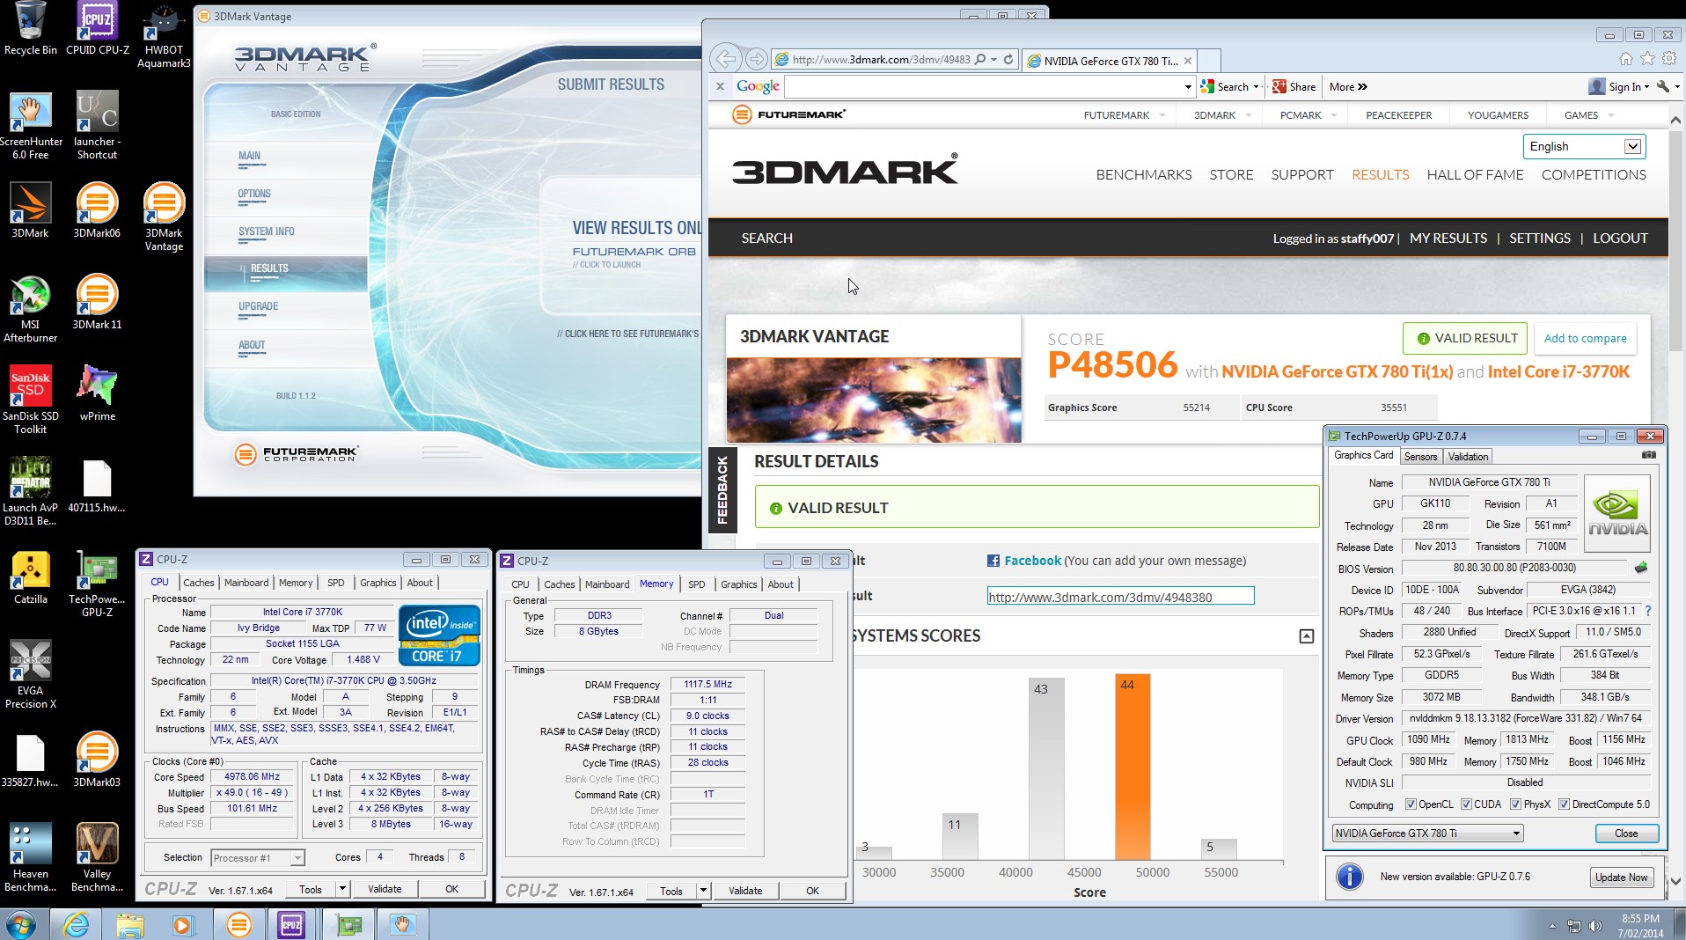
Task: Click the browser back arrow
Action: [726, 59]
